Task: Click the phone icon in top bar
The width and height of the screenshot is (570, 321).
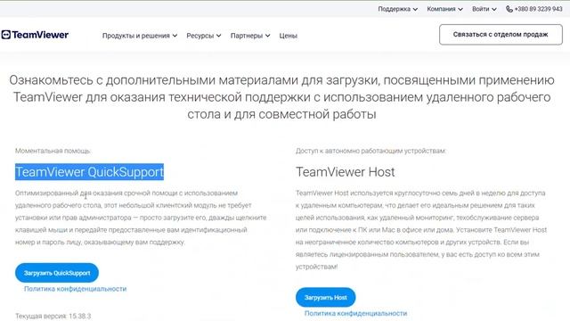Action: pos(509,9)
